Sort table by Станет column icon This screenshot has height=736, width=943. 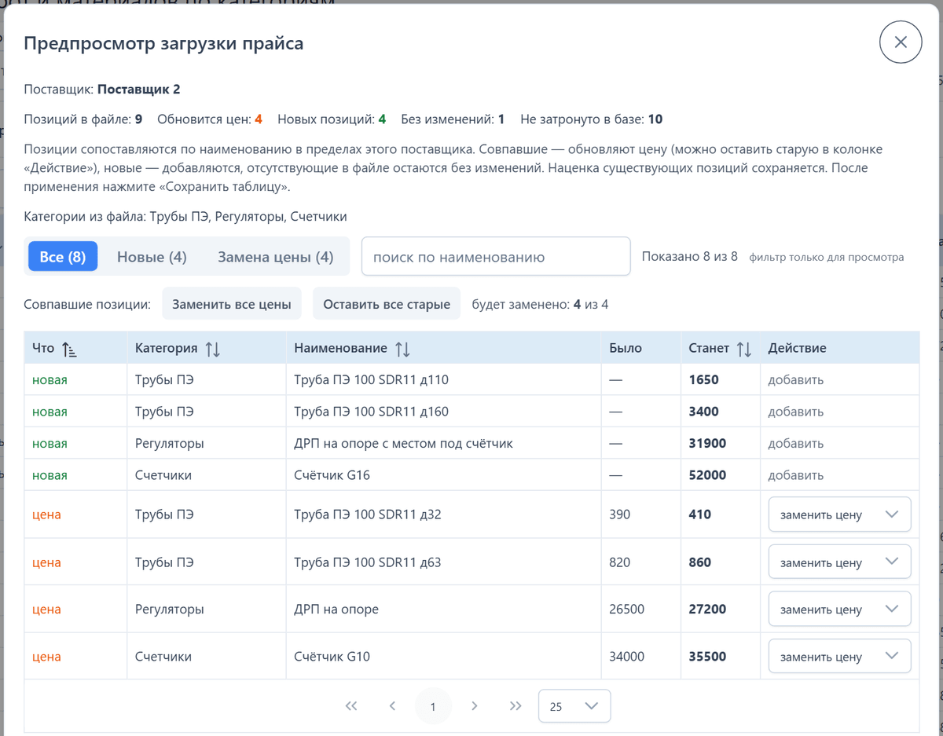[743, 350]
